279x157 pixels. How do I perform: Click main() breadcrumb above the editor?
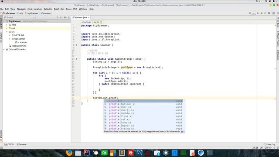(98, 22)
